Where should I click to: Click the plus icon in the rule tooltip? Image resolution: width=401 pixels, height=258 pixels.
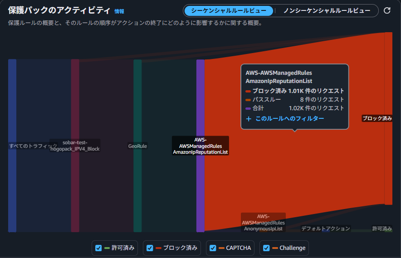[249, 119]
